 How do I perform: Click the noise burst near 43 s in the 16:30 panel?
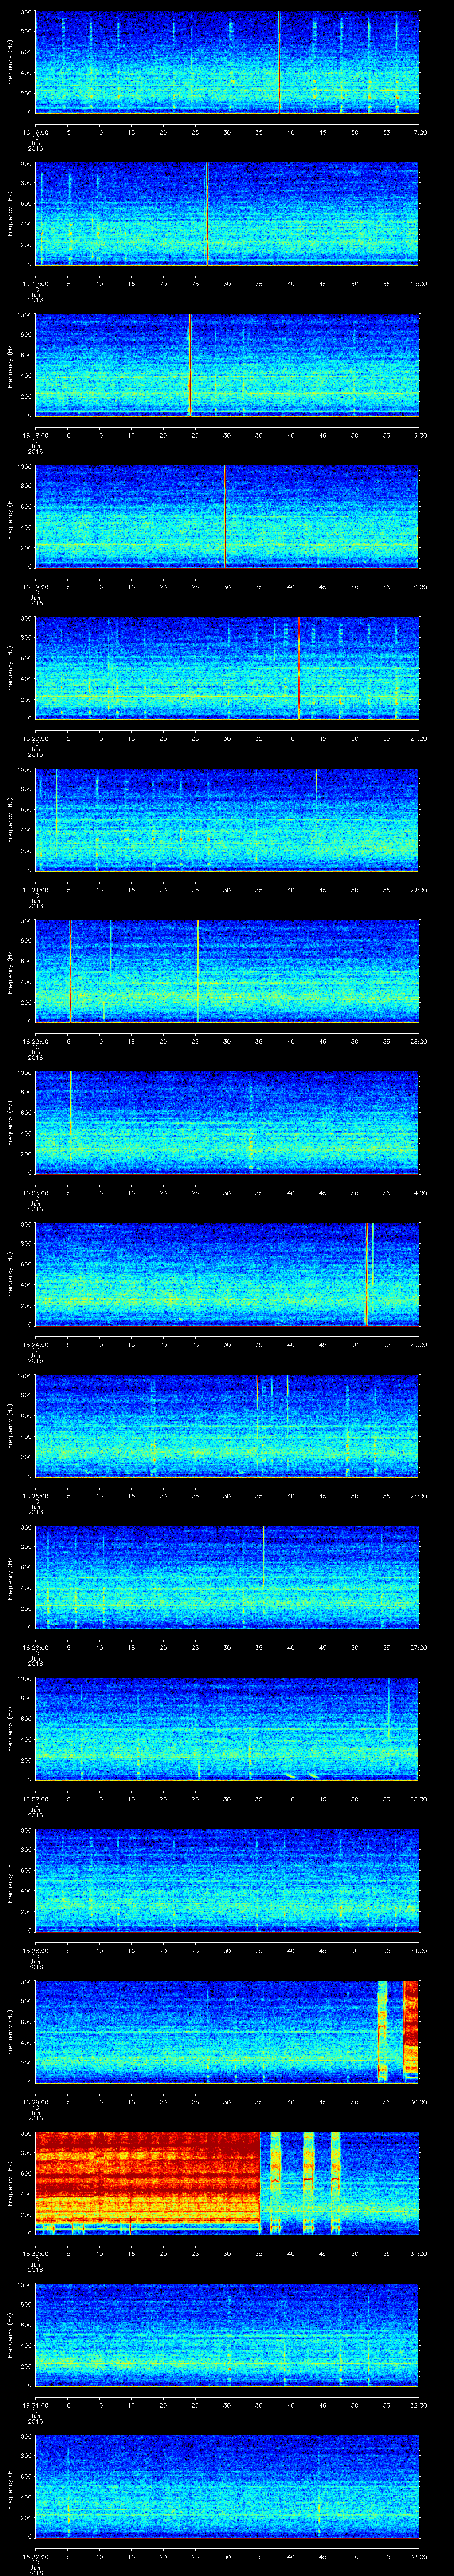coord(308,2183)
